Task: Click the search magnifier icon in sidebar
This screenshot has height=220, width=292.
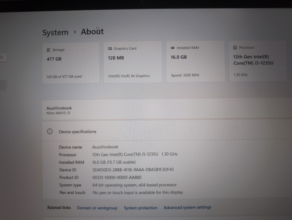Action: tap(1, 58)
